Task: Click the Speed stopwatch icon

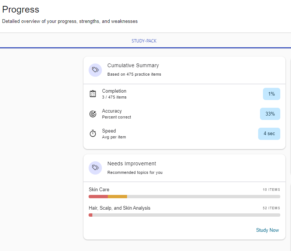Action: pos(93,134)
